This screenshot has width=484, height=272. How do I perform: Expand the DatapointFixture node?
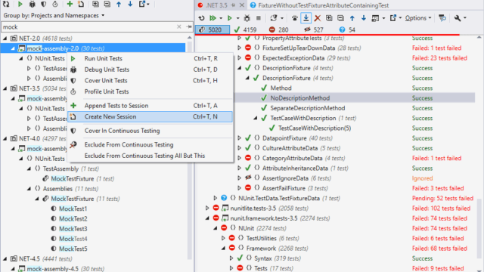click(x=239, y=138)
